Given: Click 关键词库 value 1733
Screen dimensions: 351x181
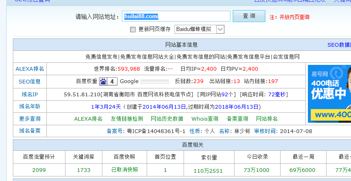Looking at the screenshot, I should [x=83, y=170].
